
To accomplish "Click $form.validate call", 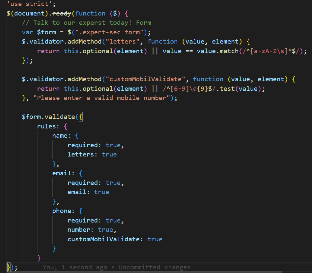I will (48, 117).
